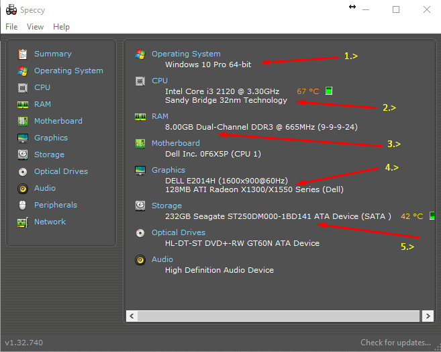Click the Windows 10 Pro 64-bit text
Viewport: 441px width, 352px height.
pyautogui.click(x=208, y=64)
